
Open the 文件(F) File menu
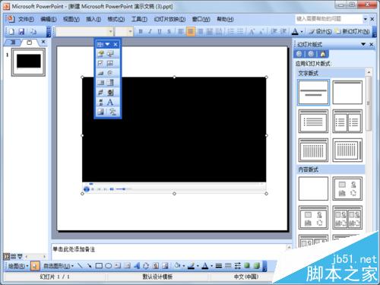pyautogui.click(x=26, y=19)
